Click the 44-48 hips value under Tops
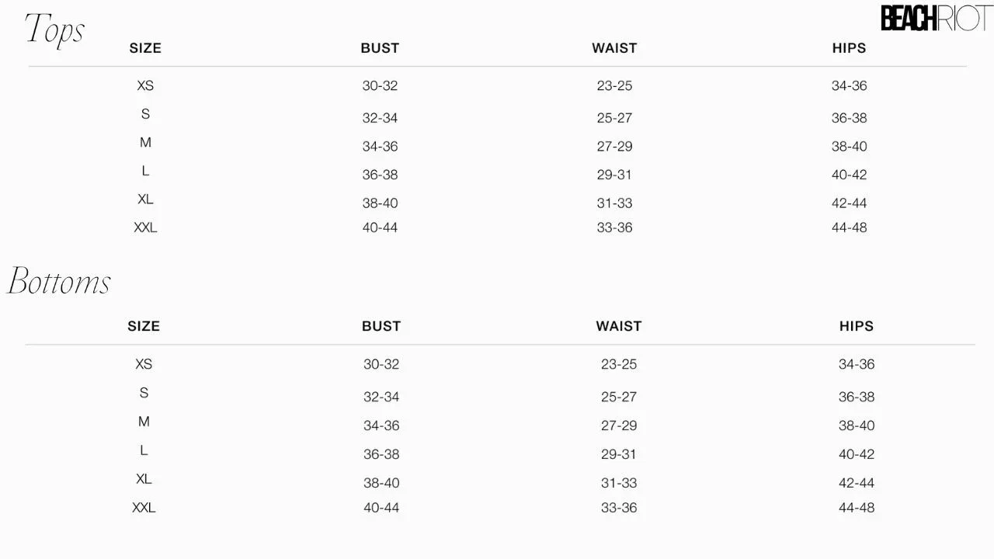 (849, 227)
